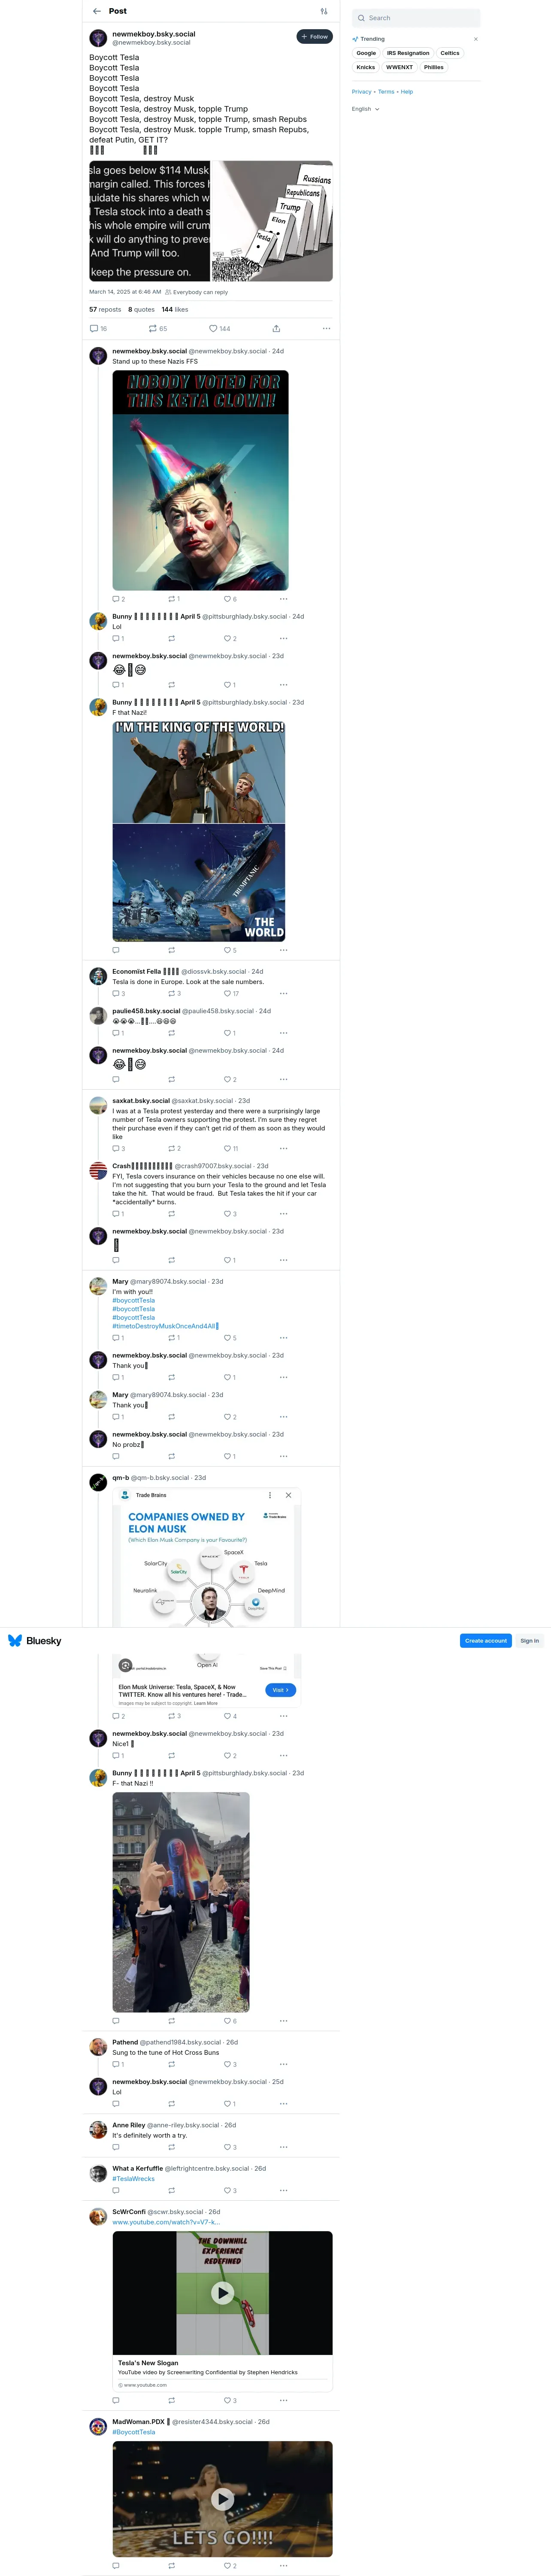Open the English language dropdown

(366, 109)
